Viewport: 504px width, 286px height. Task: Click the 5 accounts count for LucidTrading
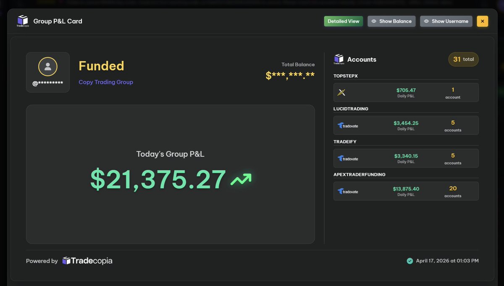pos(453,123)
